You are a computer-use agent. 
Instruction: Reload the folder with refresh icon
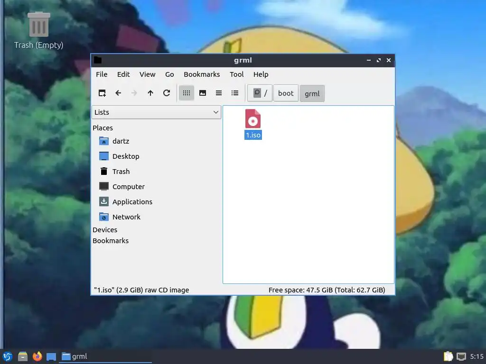167,93
